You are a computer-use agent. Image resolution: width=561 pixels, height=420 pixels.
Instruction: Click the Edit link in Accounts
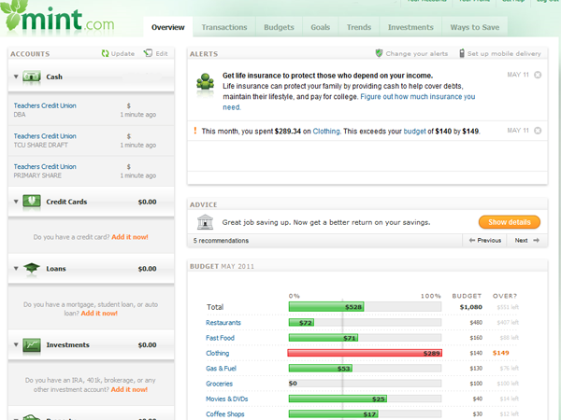coord(162,53)
